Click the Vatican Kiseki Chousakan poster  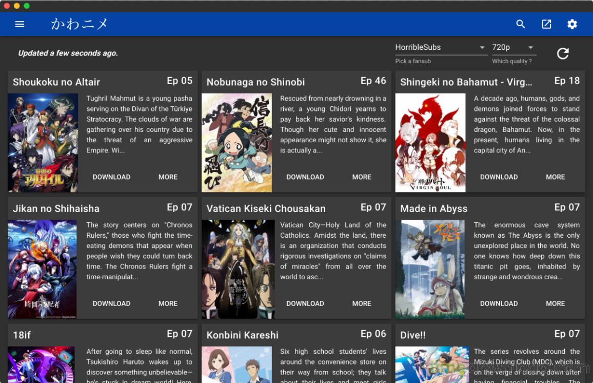point(238,269)
